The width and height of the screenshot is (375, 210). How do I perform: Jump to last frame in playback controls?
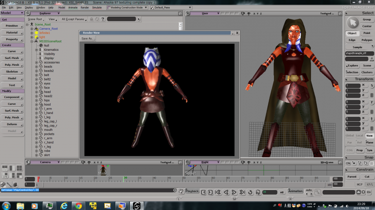(x=242, y=192)
